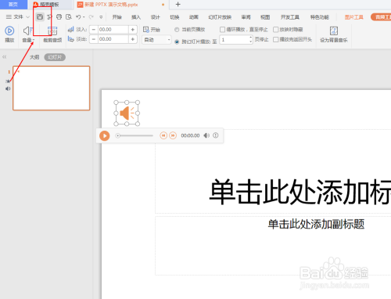
Task: Click the 播放 audio play ribbon button
Action: (9, 34)
